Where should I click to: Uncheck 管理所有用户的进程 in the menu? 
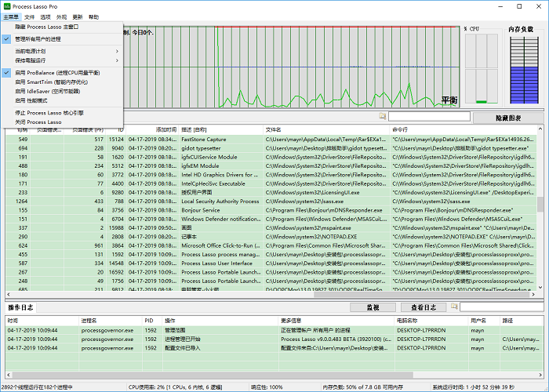[47, 38]
